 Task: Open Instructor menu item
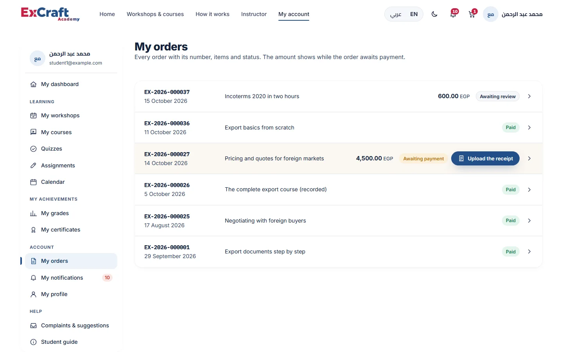point(254,14)
